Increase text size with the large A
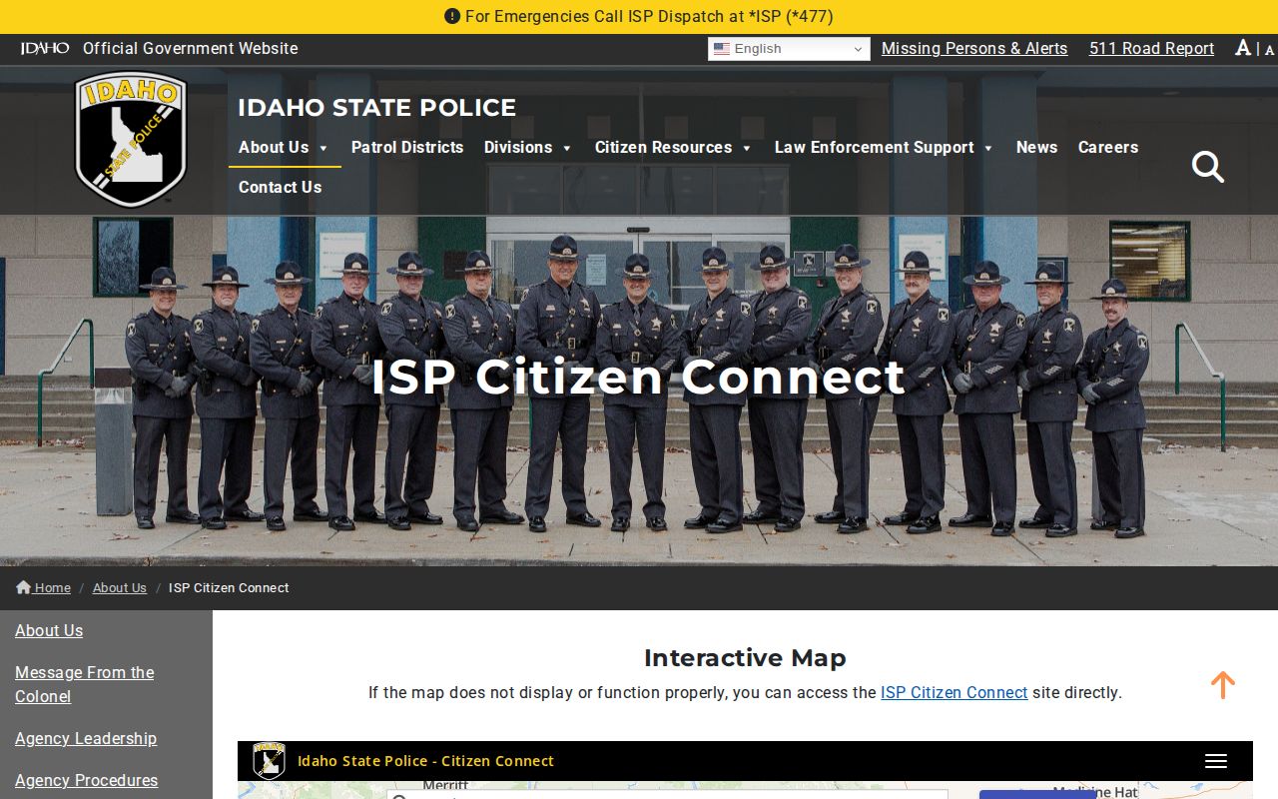 (1243, 48)
